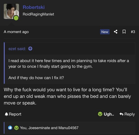View the Like reaction thumbs-up icon in reactions bar
The image size is (139, 135).
[x=10, y=128]
